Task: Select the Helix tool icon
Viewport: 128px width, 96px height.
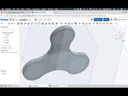Action: [97, 23]
